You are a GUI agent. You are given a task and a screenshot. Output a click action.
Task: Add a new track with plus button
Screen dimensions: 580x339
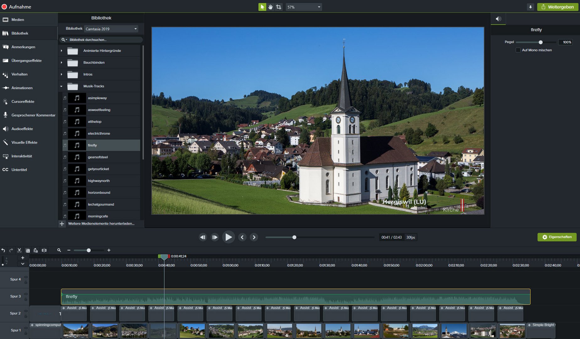point(23,258)
